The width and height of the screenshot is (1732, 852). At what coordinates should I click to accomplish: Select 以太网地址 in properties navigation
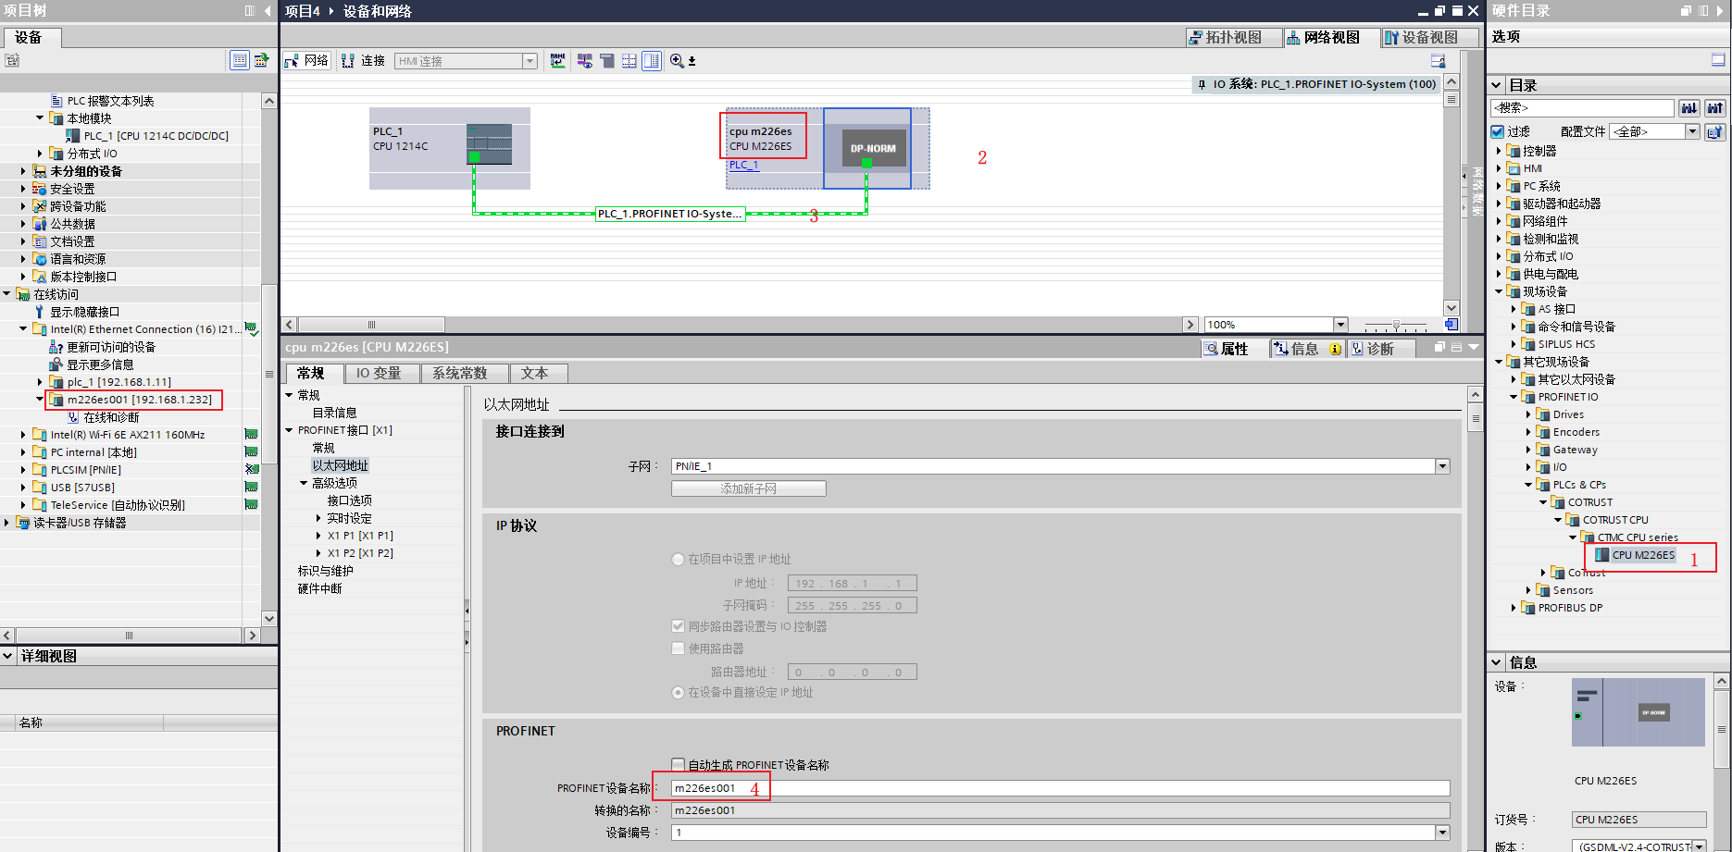click(x=340, y=465)
